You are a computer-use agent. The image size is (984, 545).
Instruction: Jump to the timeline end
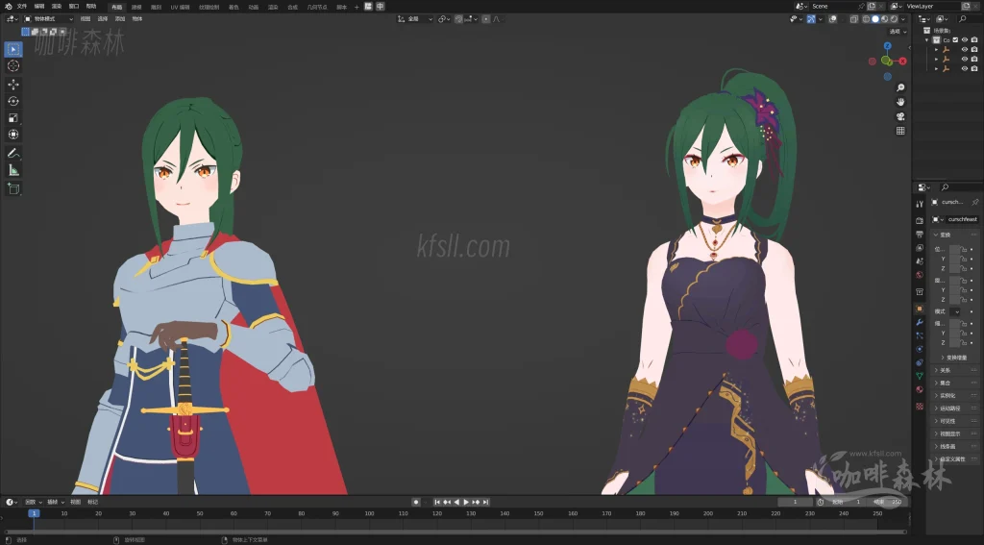point(485,503)
